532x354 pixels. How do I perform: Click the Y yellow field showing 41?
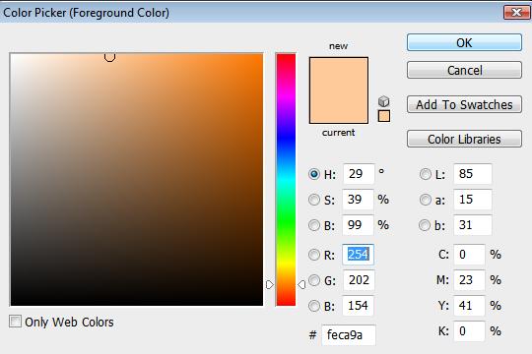pyautogui.click(x=470, y=306)
